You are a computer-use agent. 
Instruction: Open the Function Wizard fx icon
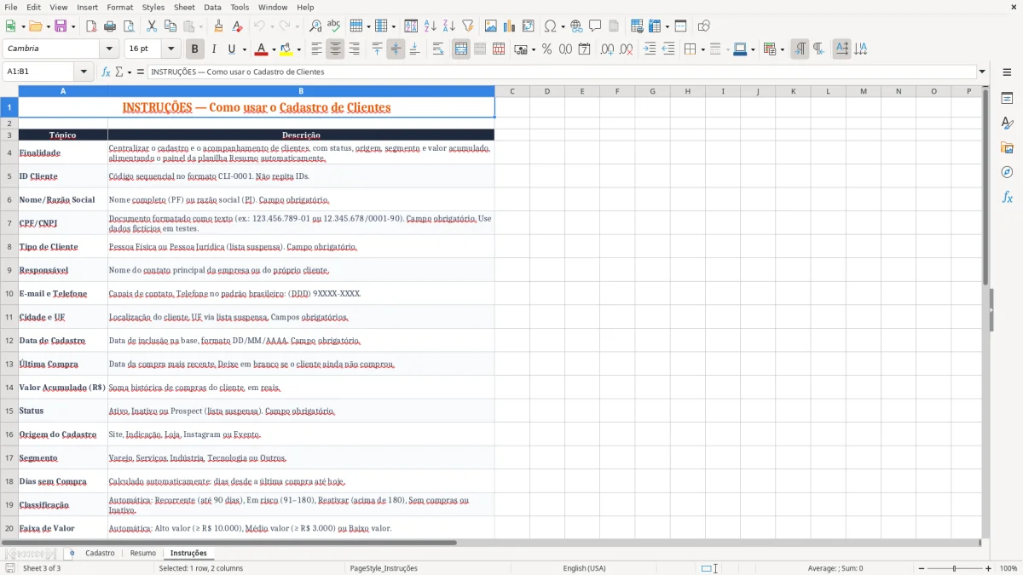(x=107, y=72)
